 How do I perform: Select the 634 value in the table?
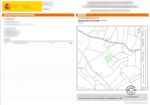click(x=70, y=44)
